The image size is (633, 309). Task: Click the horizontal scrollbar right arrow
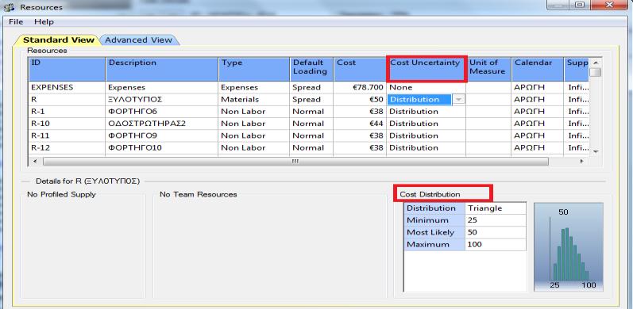click(x=581, y=161)
